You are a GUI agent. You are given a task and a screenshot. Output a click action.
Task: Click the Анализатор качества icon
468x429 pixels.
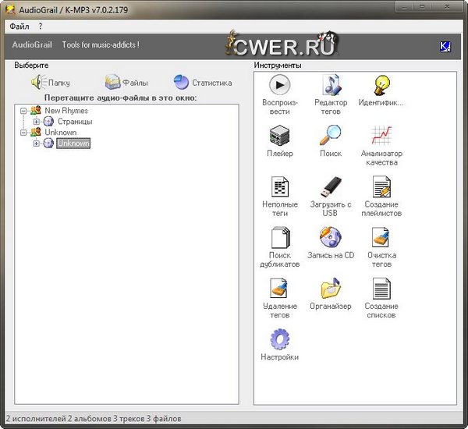(x=381, y=135)
